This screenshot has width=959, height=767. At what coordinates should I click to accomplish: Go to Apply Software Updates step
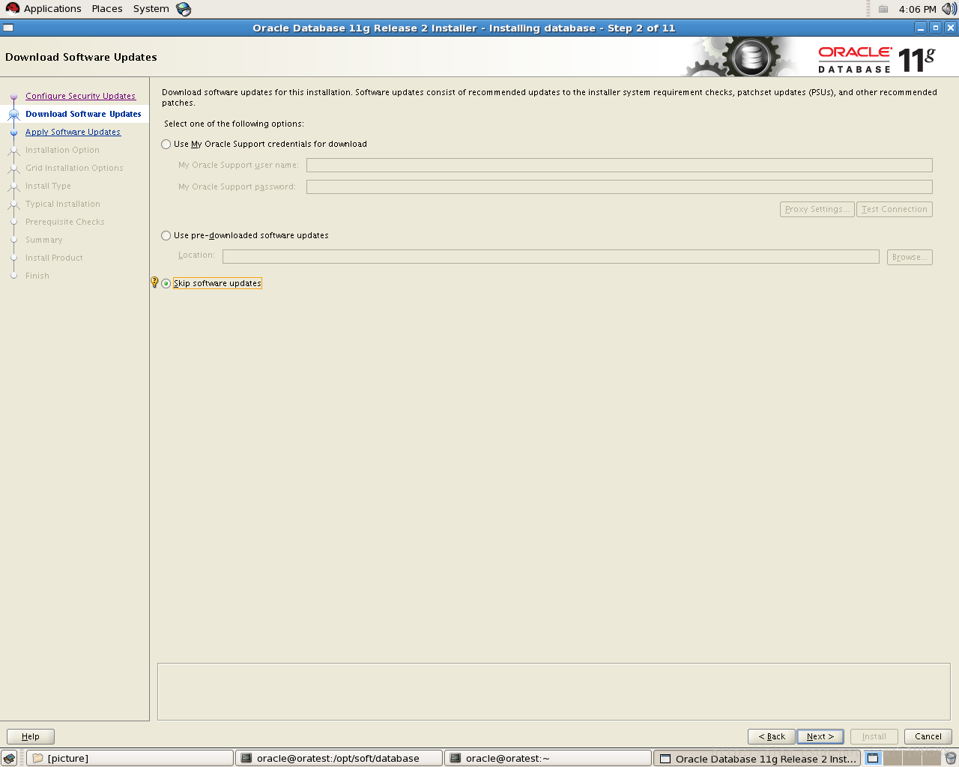[73, 132]
